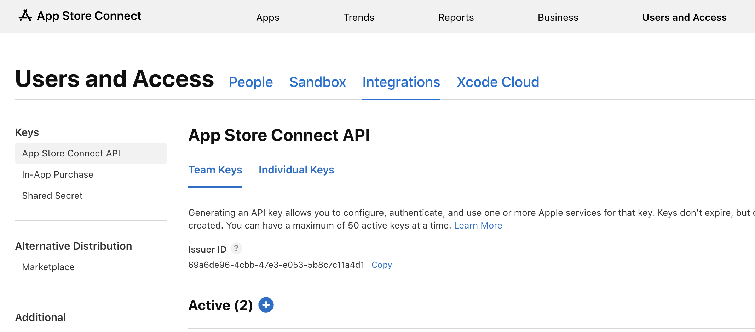755x332 pixels.
Task: Copy the Issuer ID
Action: pos(382,265)
